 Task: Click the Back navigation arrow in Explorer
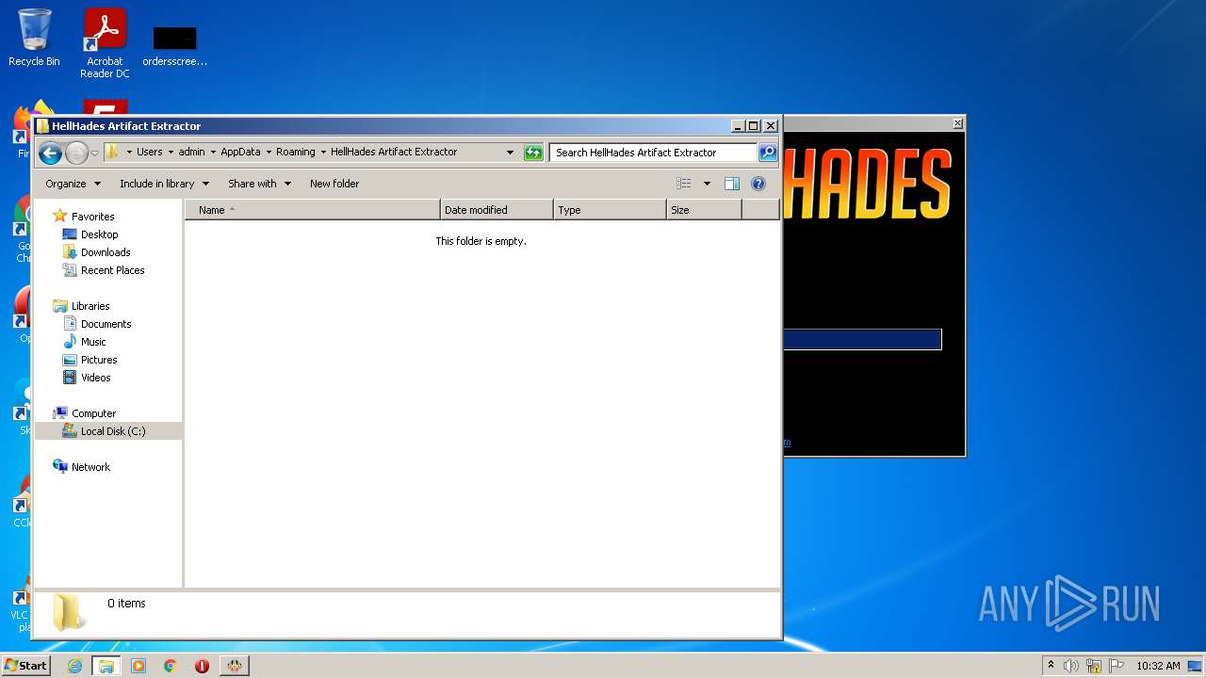(51, 153)
